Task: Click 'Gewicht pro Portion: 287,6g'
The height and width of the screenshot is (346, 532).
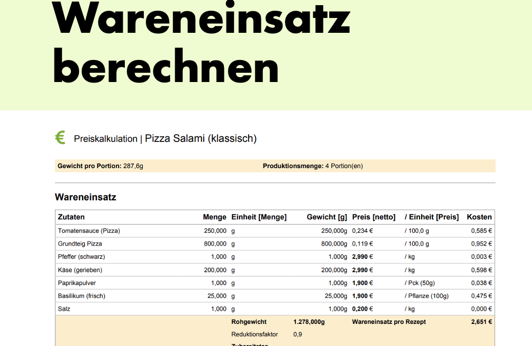Action: (101, 166)
